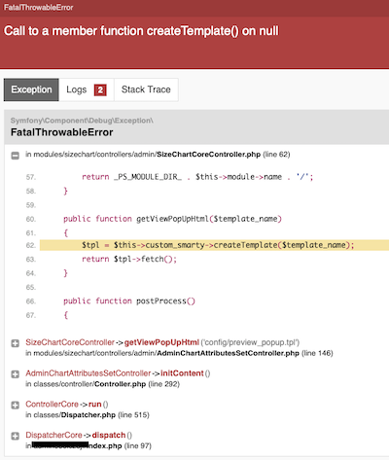The height and width of the screenshot is (460, 389).
Task: Click the 'config/preview_popup.tpl' argument text
Action: point(250,342)
